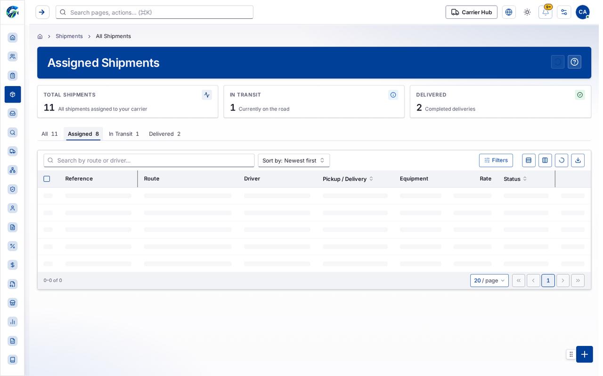Switch to the All tab

click(49, 134)
